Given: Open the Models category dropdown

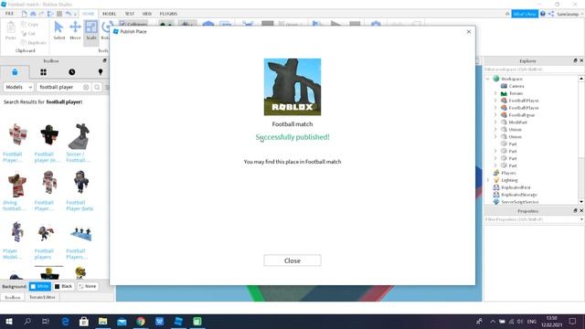Looking at the screenshot, I should [x=18, y=87].
